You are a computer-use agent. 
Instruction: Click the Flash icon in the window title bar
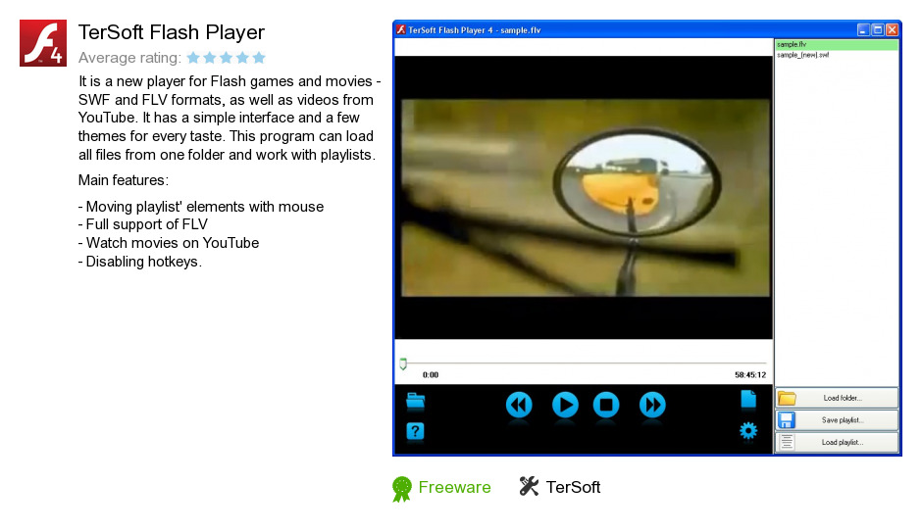[401, 29]
